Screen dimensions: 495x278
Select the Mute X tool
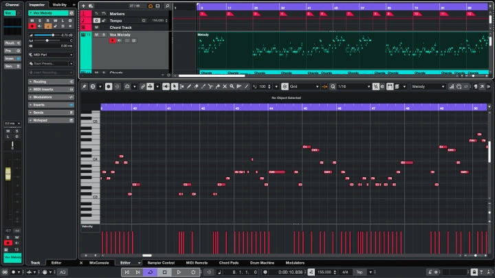pos(225,86)
